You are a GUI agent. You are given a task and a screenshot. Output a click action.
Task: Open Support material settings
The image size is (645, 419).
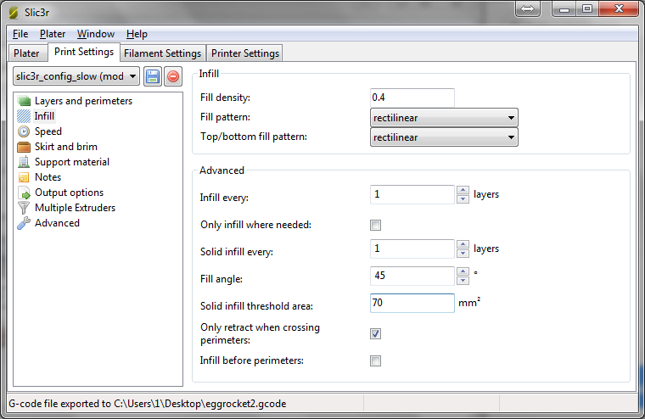point(71,162)
